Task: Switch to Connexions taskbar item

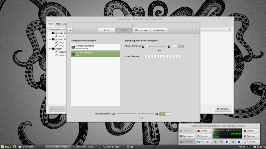Action: pyautogui.click(x=85, y=147)
